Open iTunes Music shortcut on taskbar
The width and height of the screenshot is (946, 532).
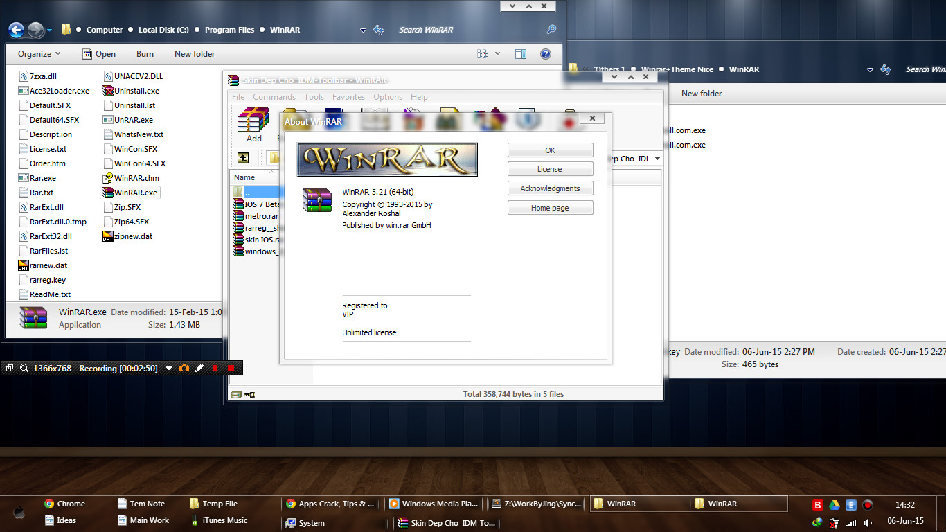[x=218, y=520]
